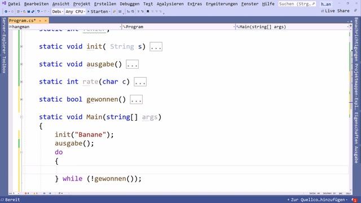The width and height of the screenshot is (361, 203).
Task: Open the Hilfe menu
Action: point(268,4)
